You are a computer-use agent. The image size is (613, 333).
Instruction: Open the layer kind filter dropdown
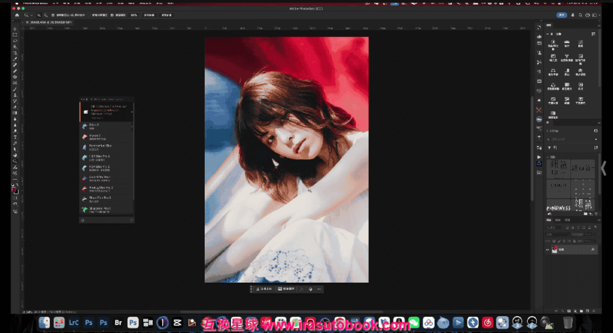(x=554, y=228)
